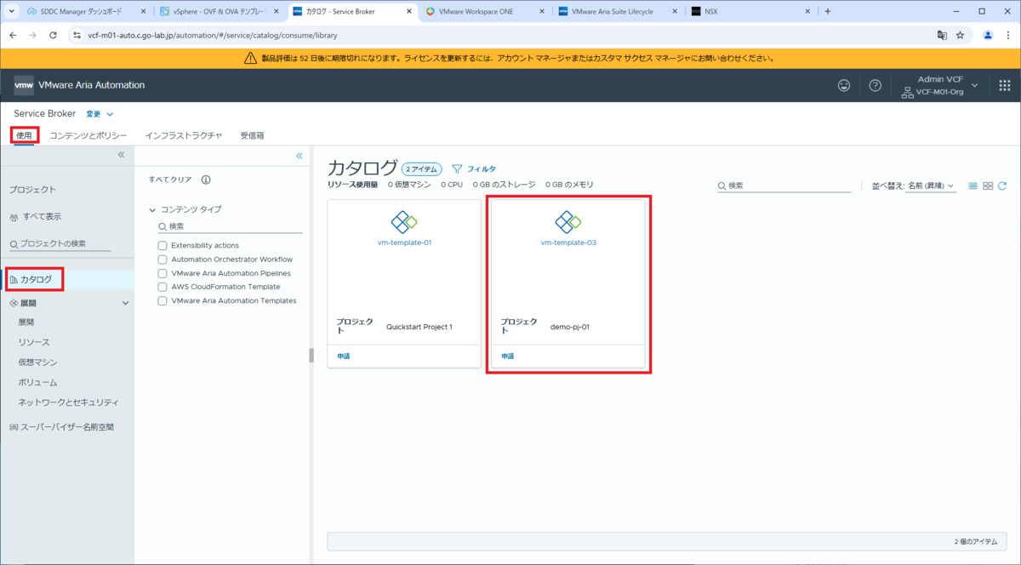The width and height of the screenshot is (1021, 565).
Task: Reload the page in the browser
Action: point(54,36)
